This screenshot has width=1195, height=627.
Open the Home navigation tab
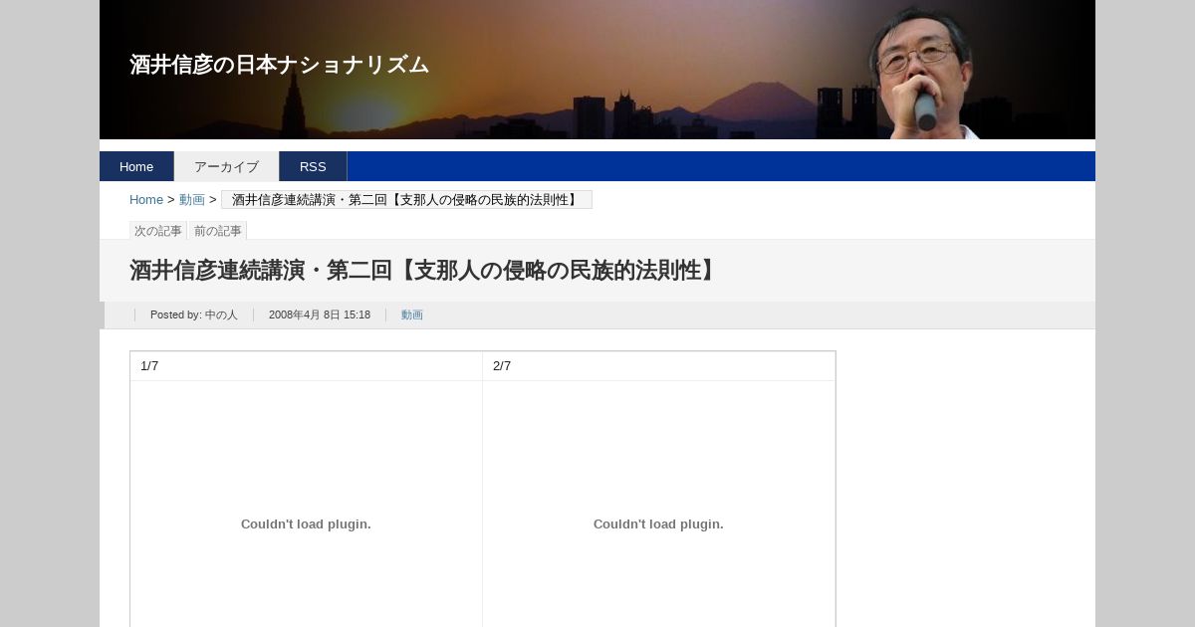click(136, 166)
